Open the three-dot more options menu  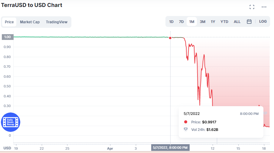coord(264,7)
